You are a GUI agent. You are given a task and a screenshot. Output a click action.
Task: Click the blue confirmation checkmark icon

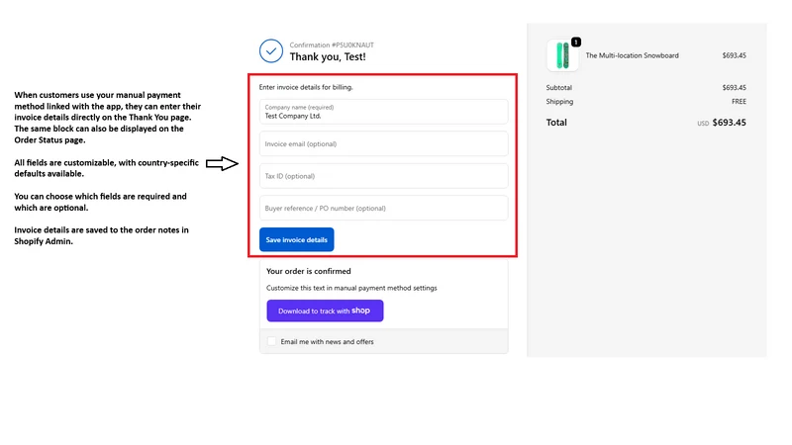click(x=271, y=51)
